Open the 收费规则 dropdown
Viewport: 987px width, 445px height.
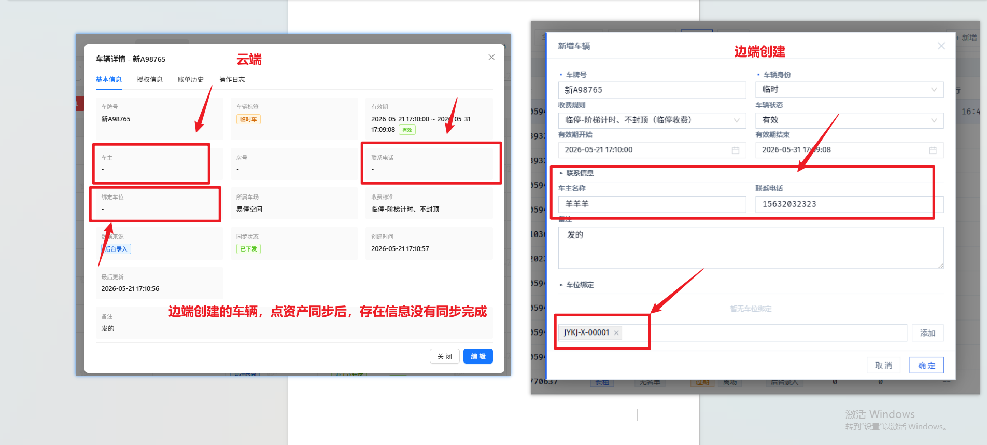(652, 120)
